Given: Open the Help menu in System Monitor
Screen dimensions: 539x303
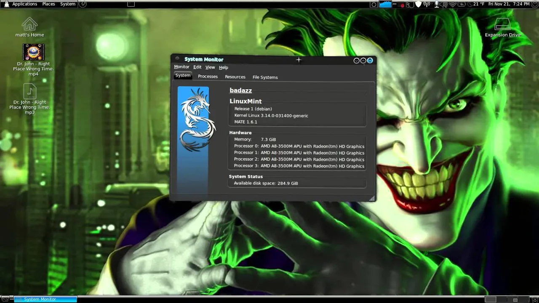Looking at the screenshot, I should [223, 67].
